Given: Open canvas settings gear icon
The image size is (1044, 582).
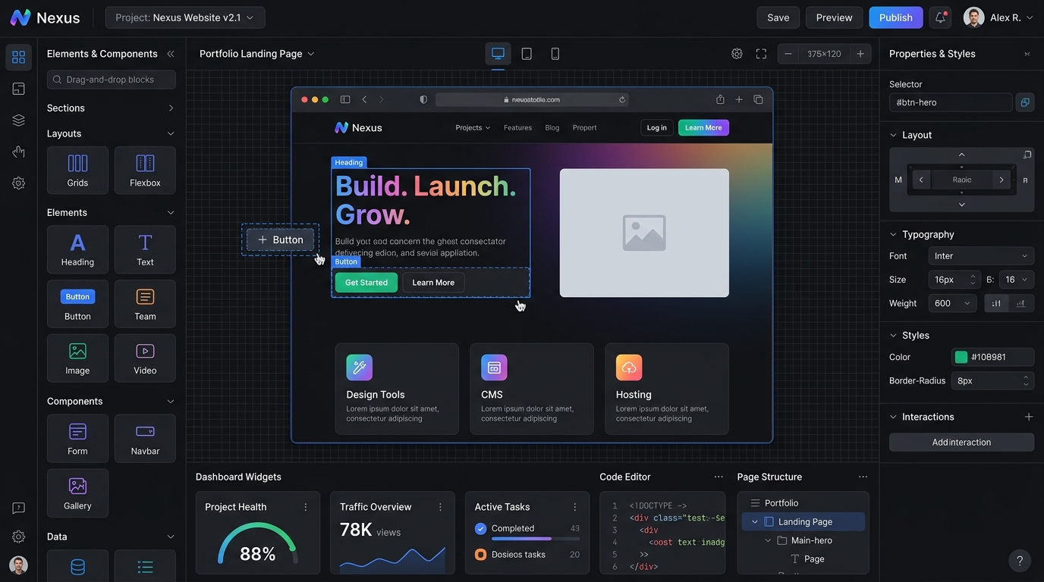Looking at the screenshot, I should [x=737, y=54].
